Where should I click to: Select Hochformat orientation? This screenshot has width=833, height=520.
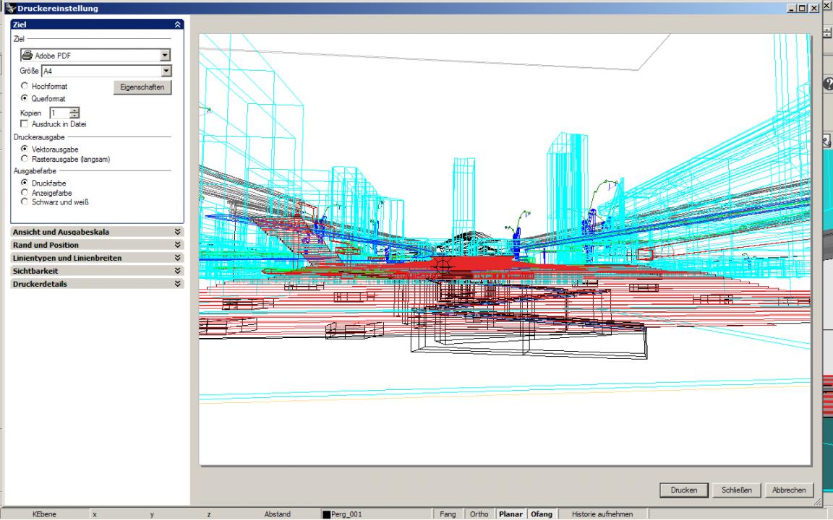[x=25, y=86]
